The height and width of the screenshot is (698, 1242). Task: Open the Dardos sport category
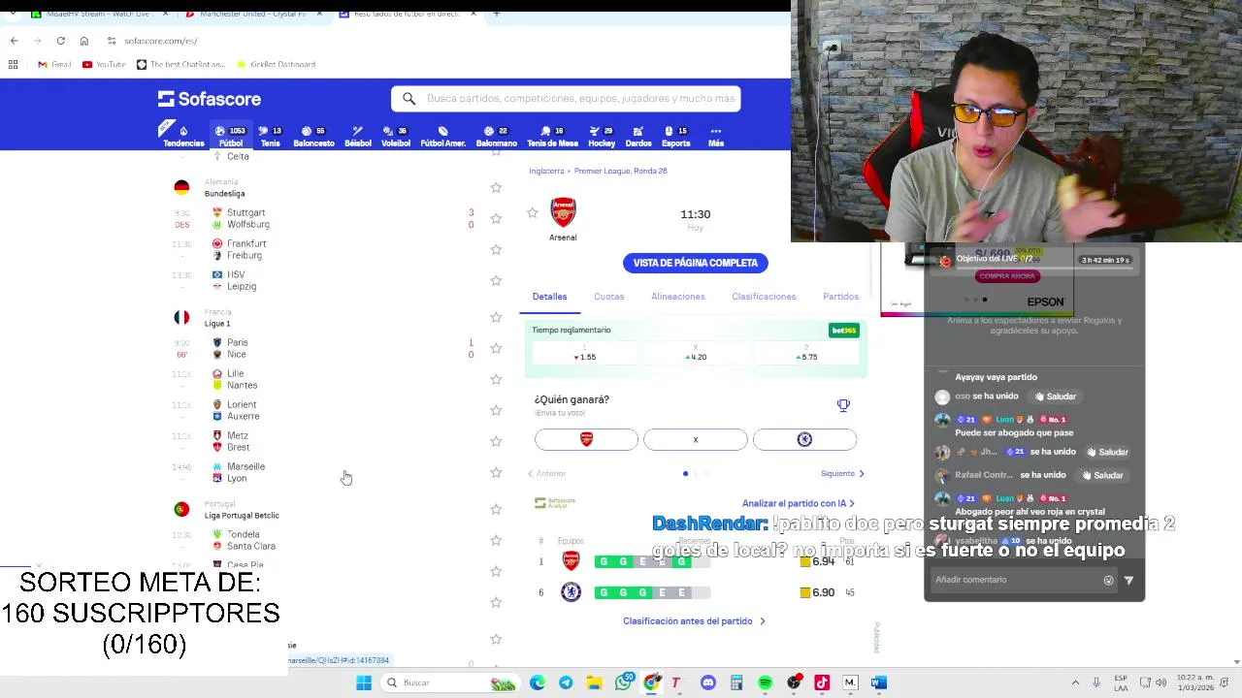638,137
